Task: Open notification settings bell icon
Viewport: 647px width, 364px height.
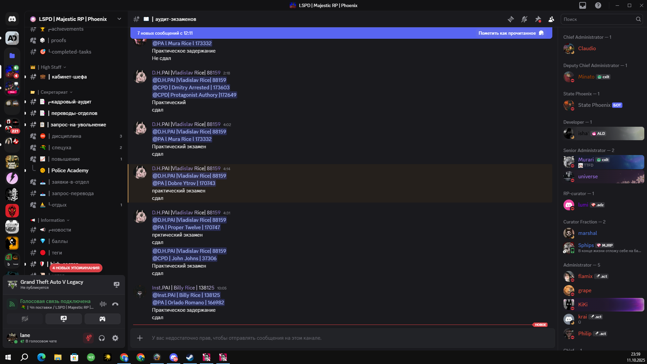Action: [x=524, y=19]
